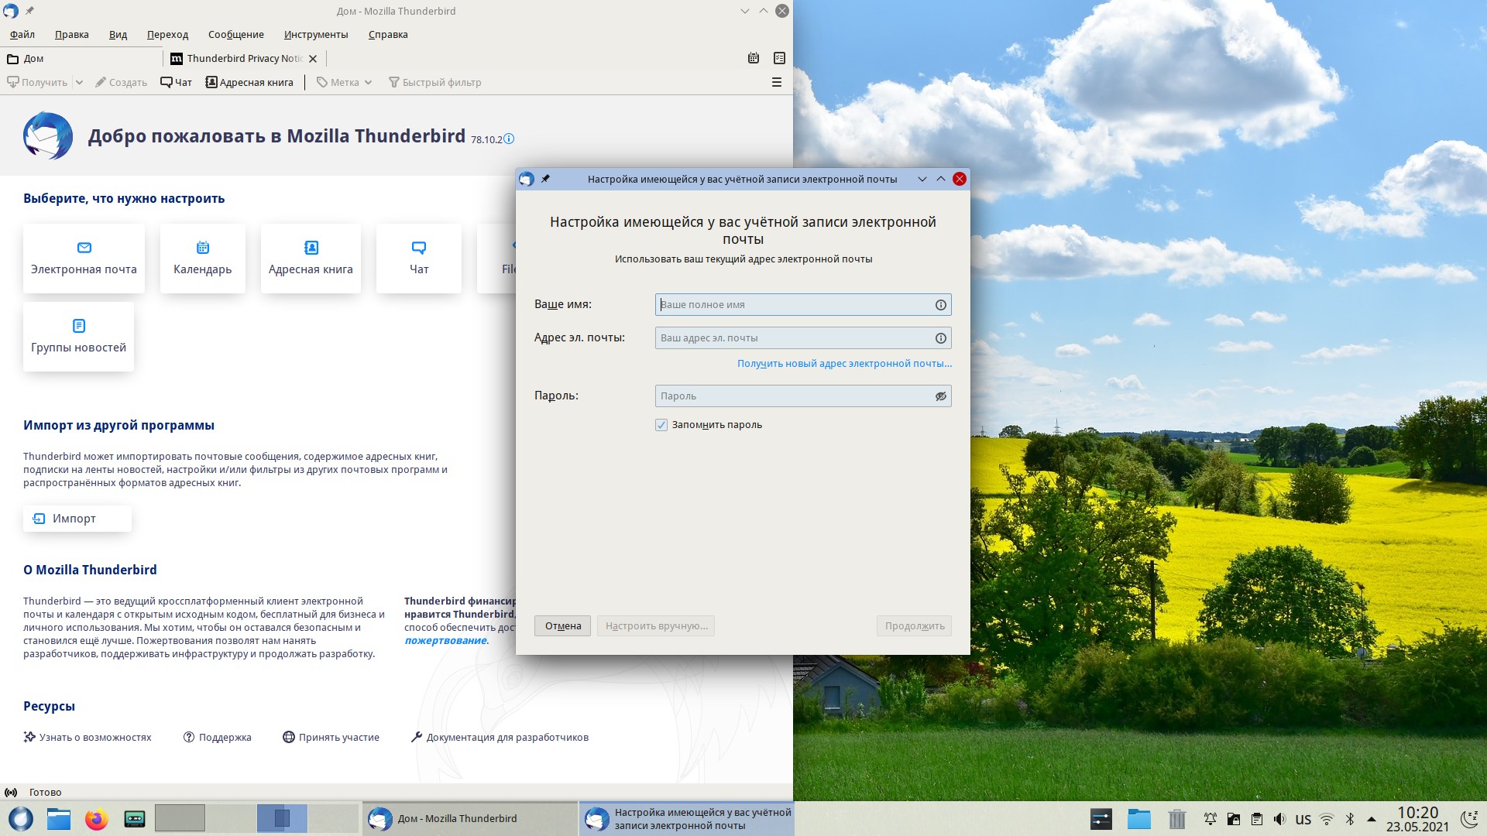Open Chat from the toolbar
The image size is (1487, 836).
point(176,82)
